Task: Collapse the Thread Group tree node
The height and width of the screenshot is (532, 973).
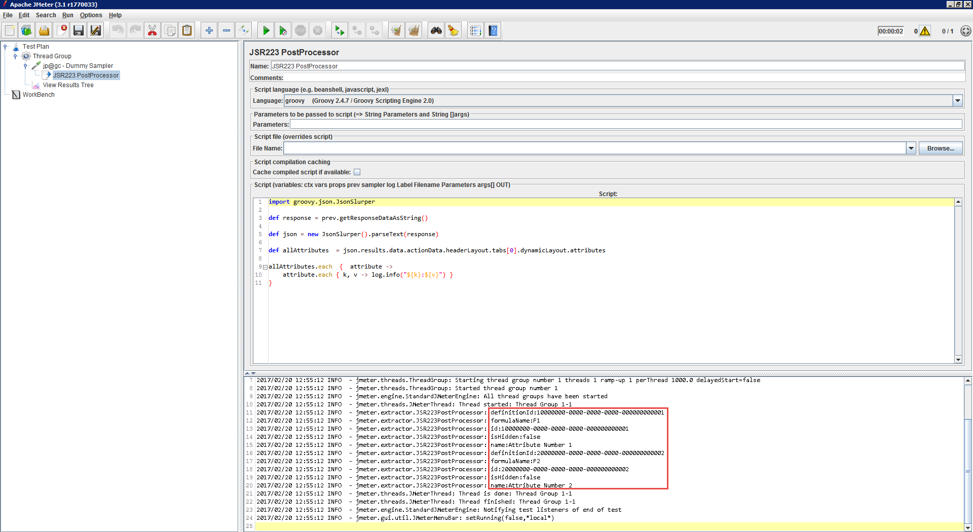Action: [x=16, y=56]
